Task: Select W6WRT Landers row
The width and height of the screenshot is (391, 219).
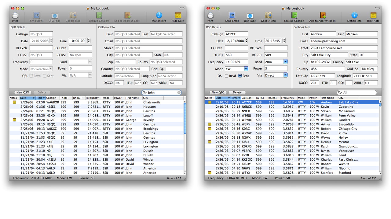Action: [291, 120]
